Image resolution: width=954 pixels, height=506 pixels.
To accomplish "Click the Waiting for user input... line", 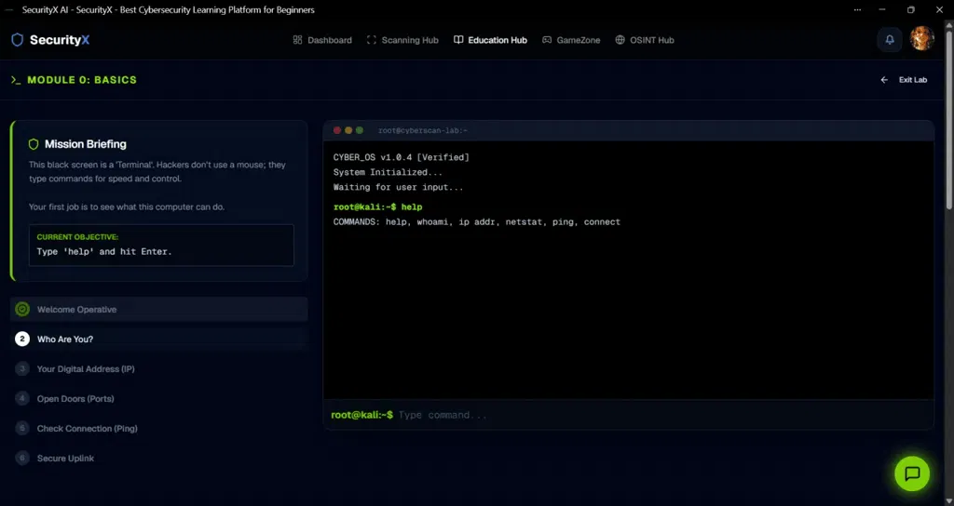I will click(398, 187).
